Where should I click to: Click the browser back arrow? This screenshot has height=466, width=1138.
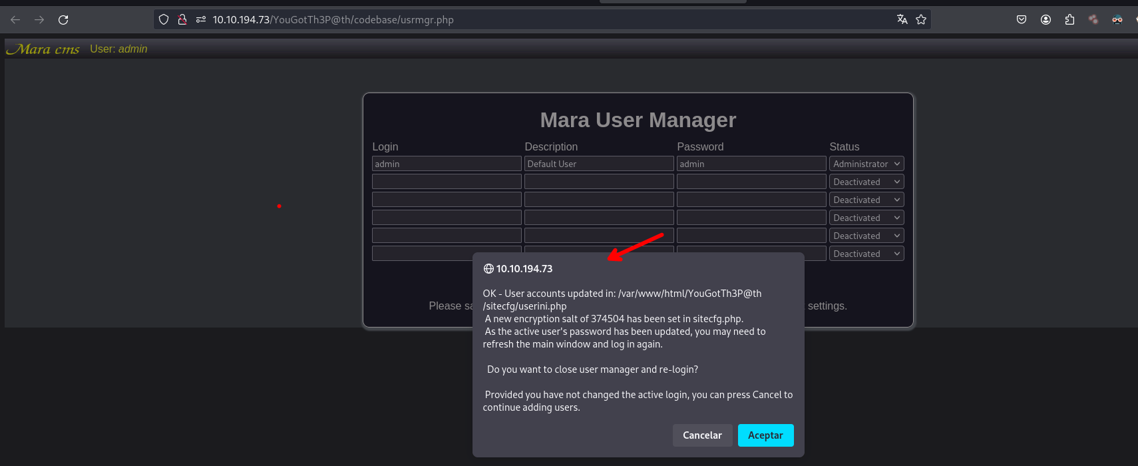coord(15,20)
